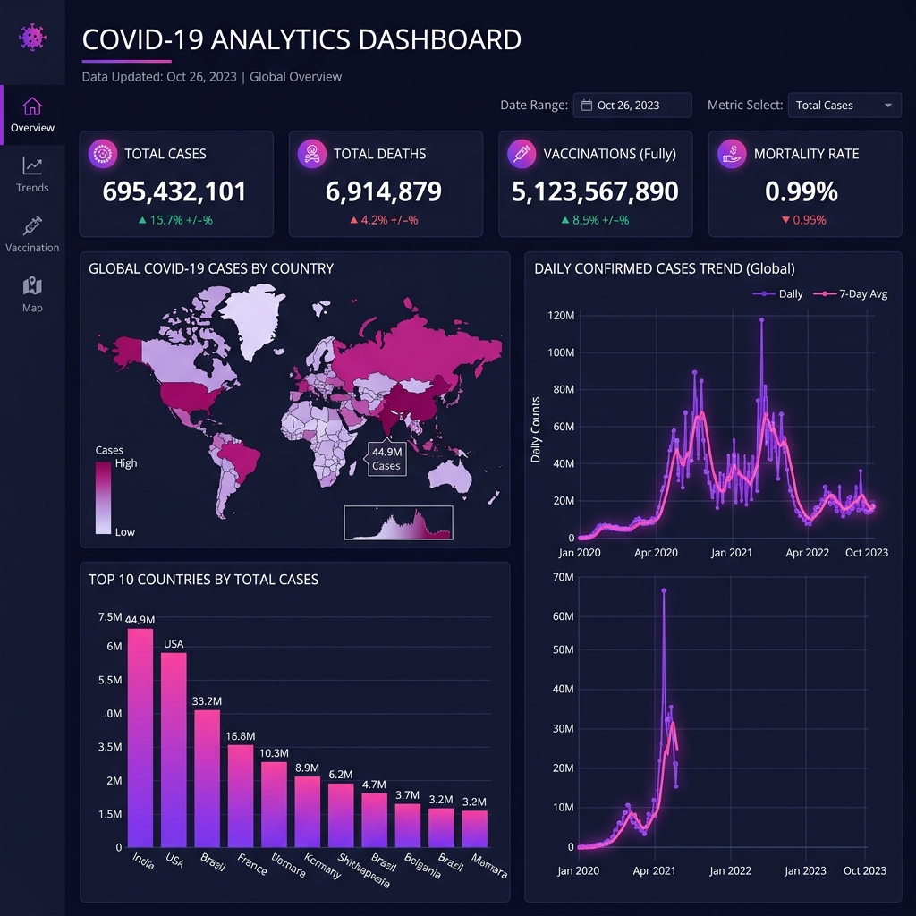
Task: Click the Mortality Rate hand icon
Action: point(732,154)
